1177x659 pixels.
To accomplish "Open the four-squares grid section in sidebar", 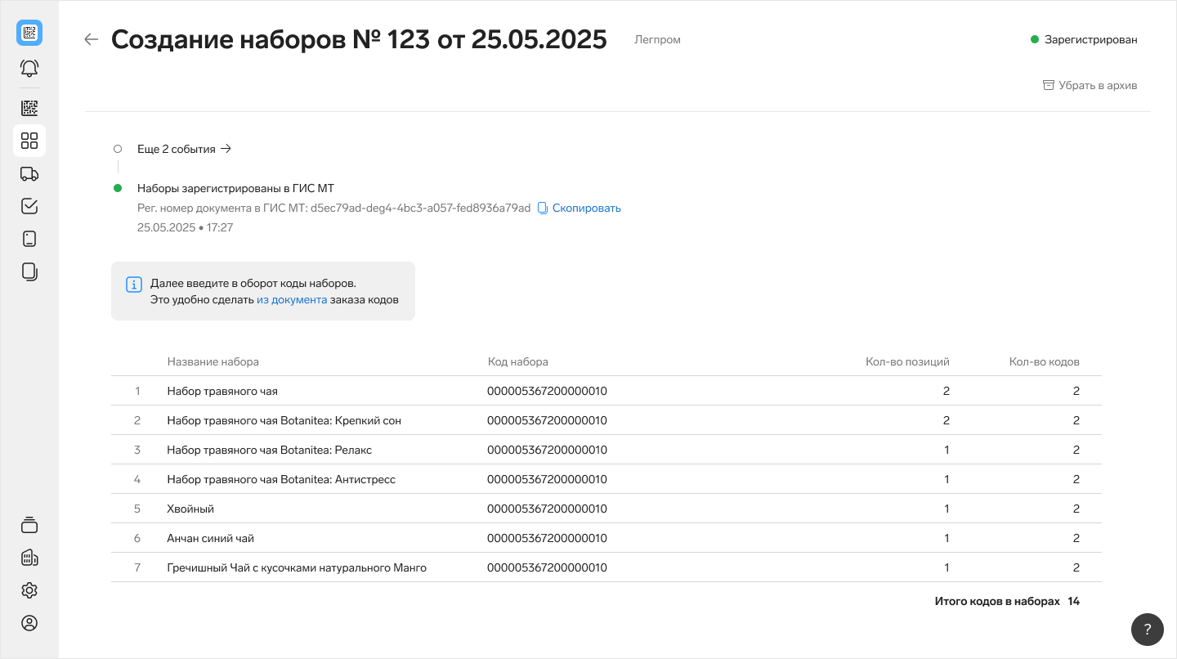I will (29, 141).
